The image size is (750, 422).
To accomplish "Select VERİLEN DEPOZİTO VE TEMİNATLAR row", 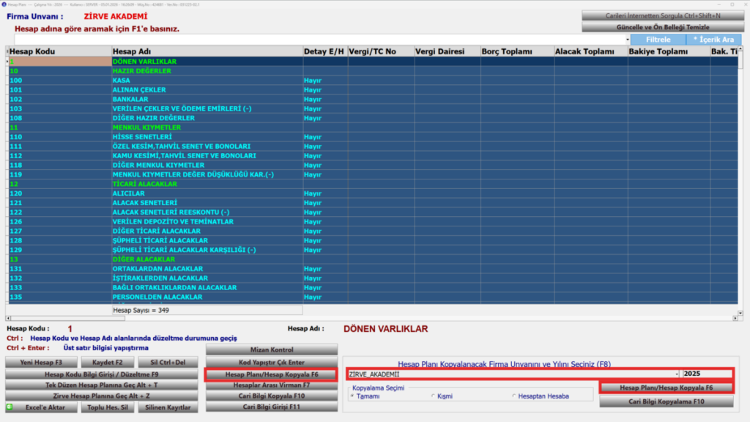I will click(373, 221).
